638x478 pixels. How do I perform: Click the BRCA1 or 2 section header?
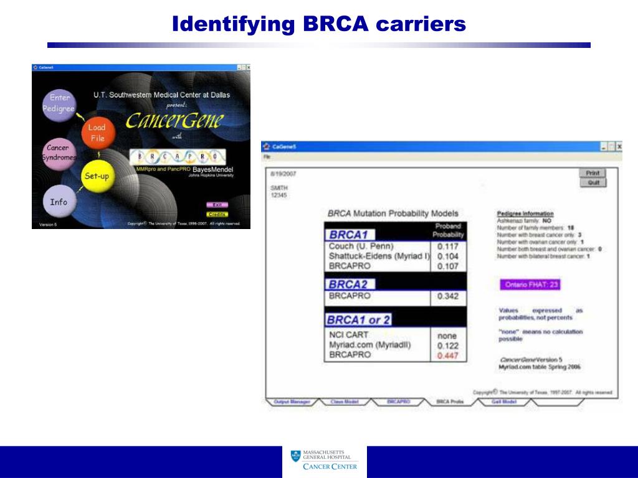pos(358,320)
